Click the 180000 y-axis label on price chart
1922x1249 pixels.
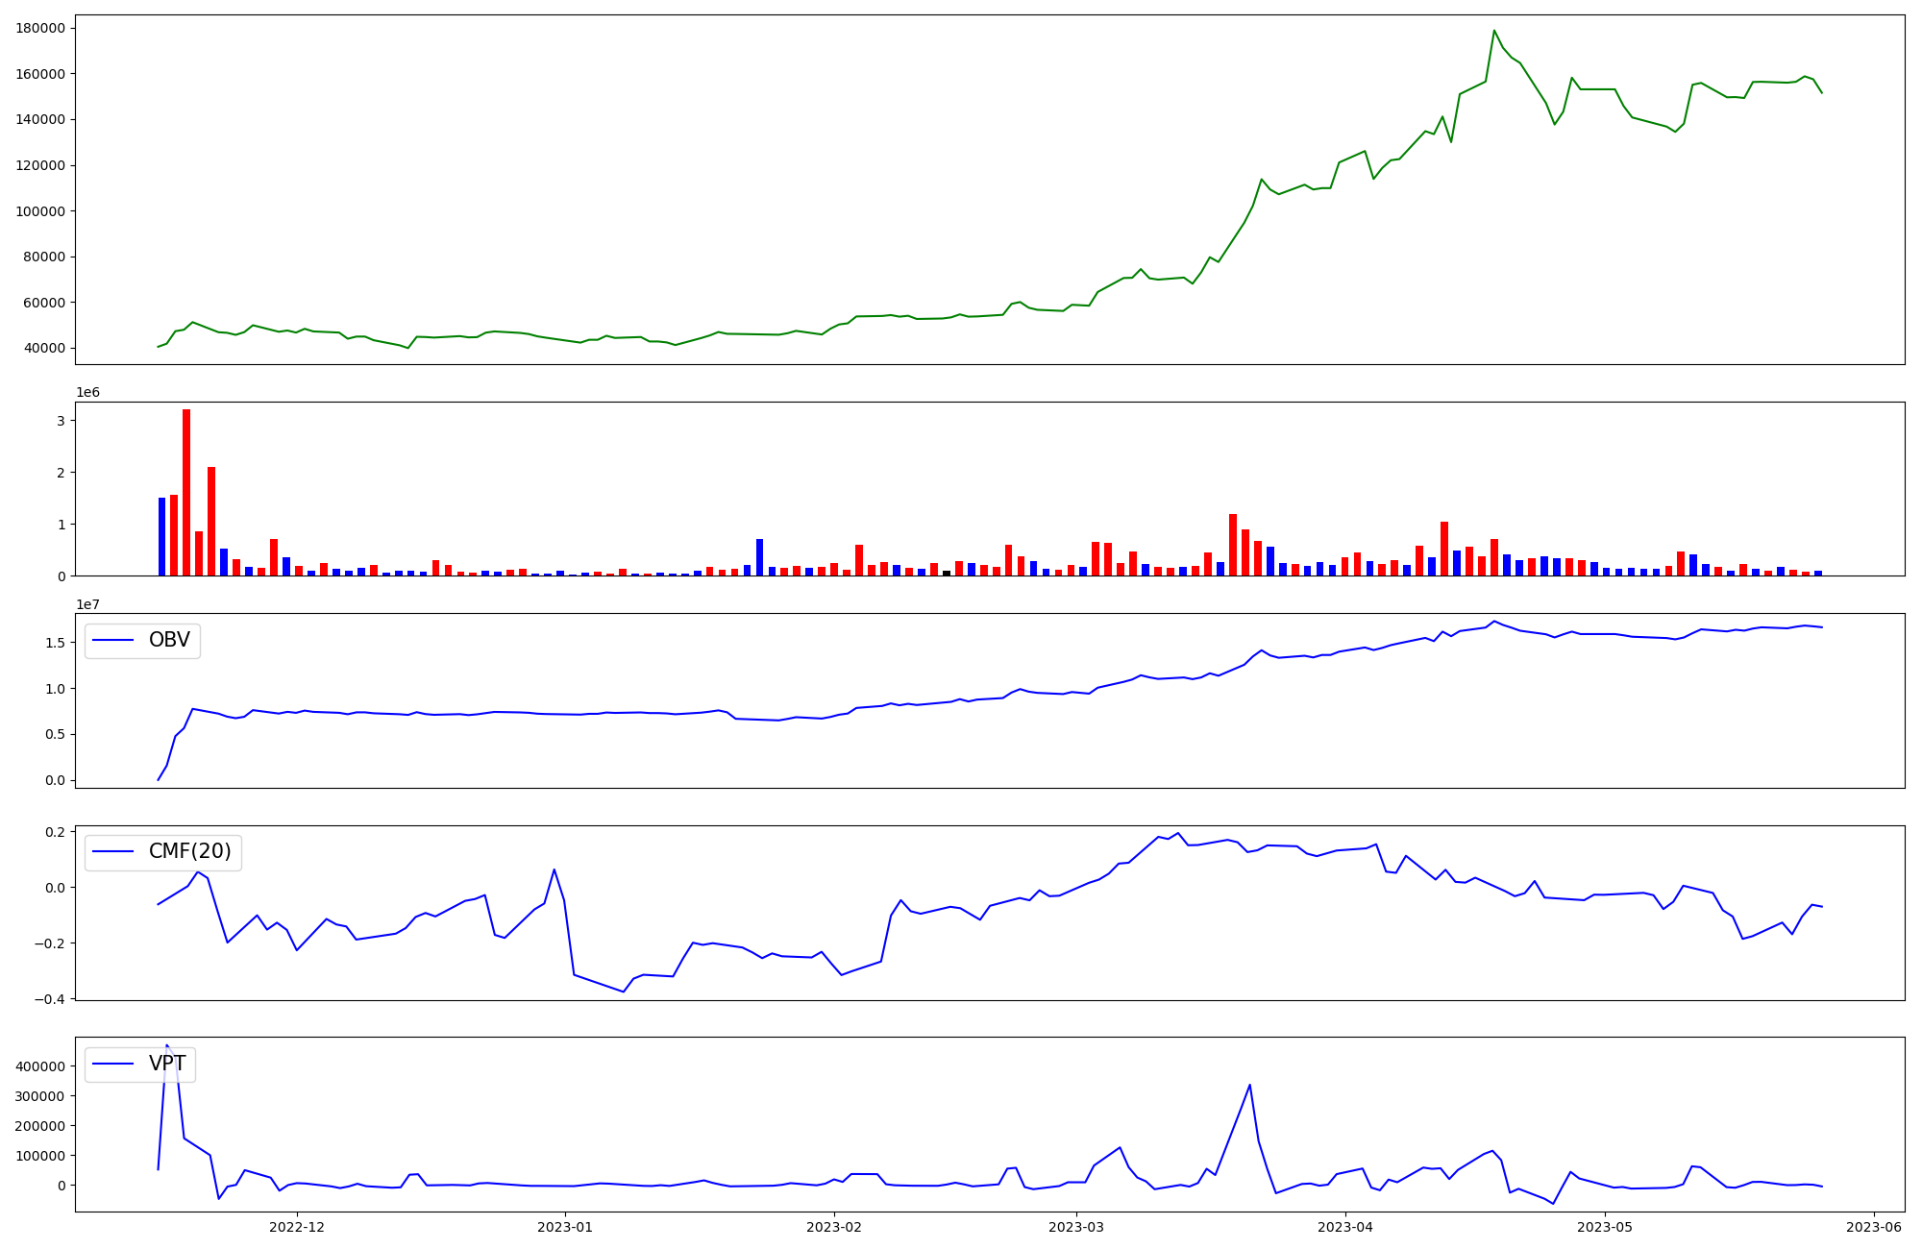pos(40,28)
